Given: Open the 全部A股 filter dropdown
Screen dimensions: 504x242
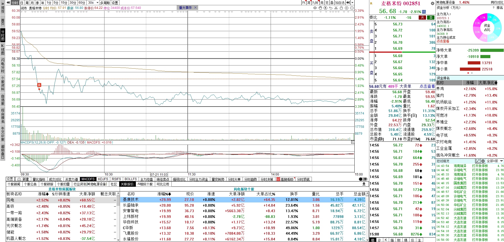Looking at the screenshot, I should (495, 161).
